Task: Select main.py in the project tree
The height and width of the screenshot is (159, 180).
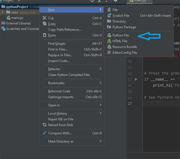Action: [x=17, y=18]
